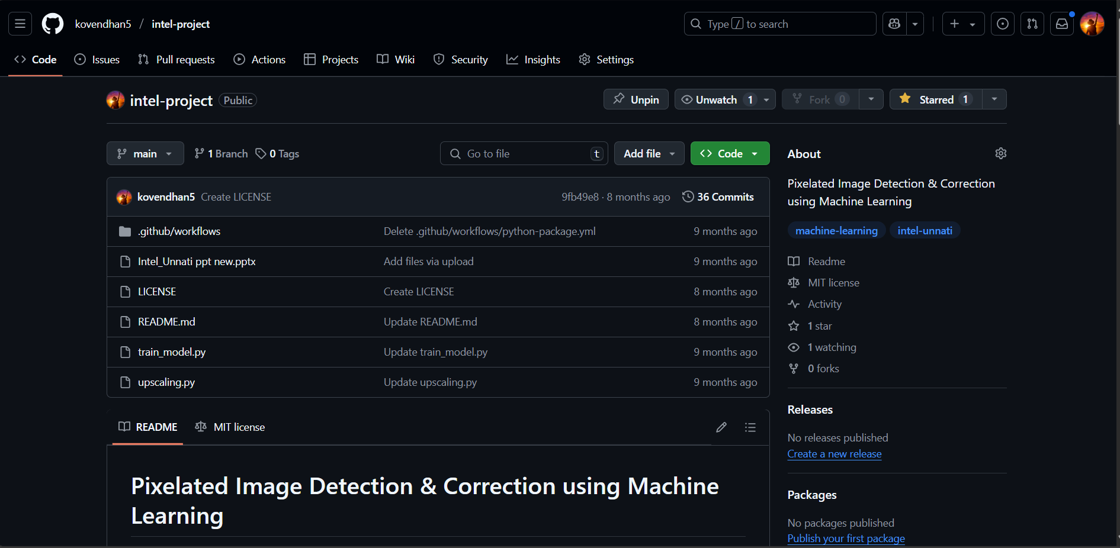This screenshot has width=1120, height=548.
Task: Open the upscaling.py file
Action: coord(166,382)
